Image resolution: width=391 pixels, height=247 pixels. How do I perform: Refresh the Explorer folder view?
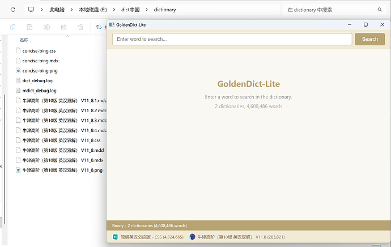pos(13,10)
